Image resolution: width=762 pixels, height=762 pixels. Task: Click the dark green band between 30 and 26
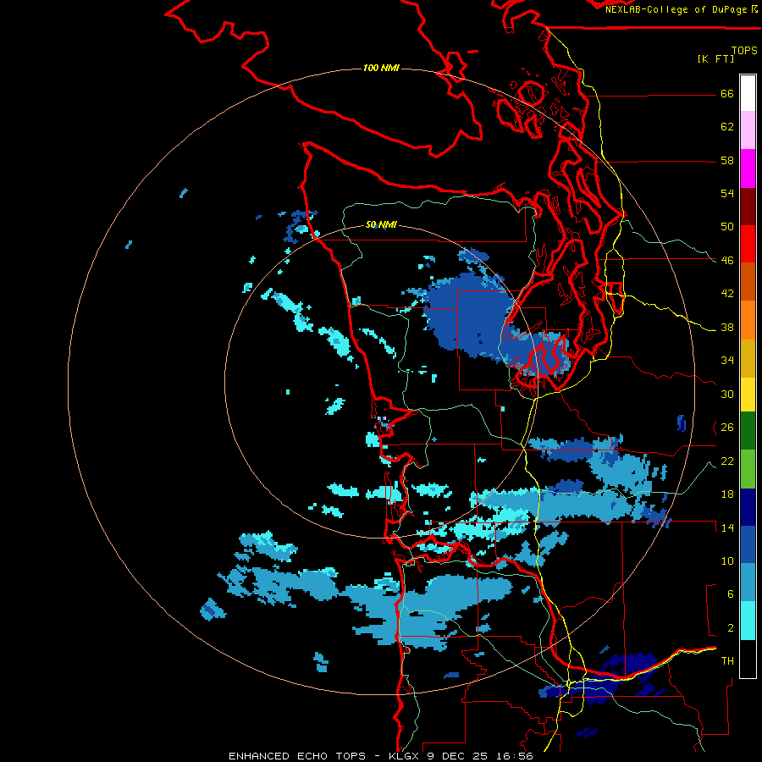(x=748, y=431)
